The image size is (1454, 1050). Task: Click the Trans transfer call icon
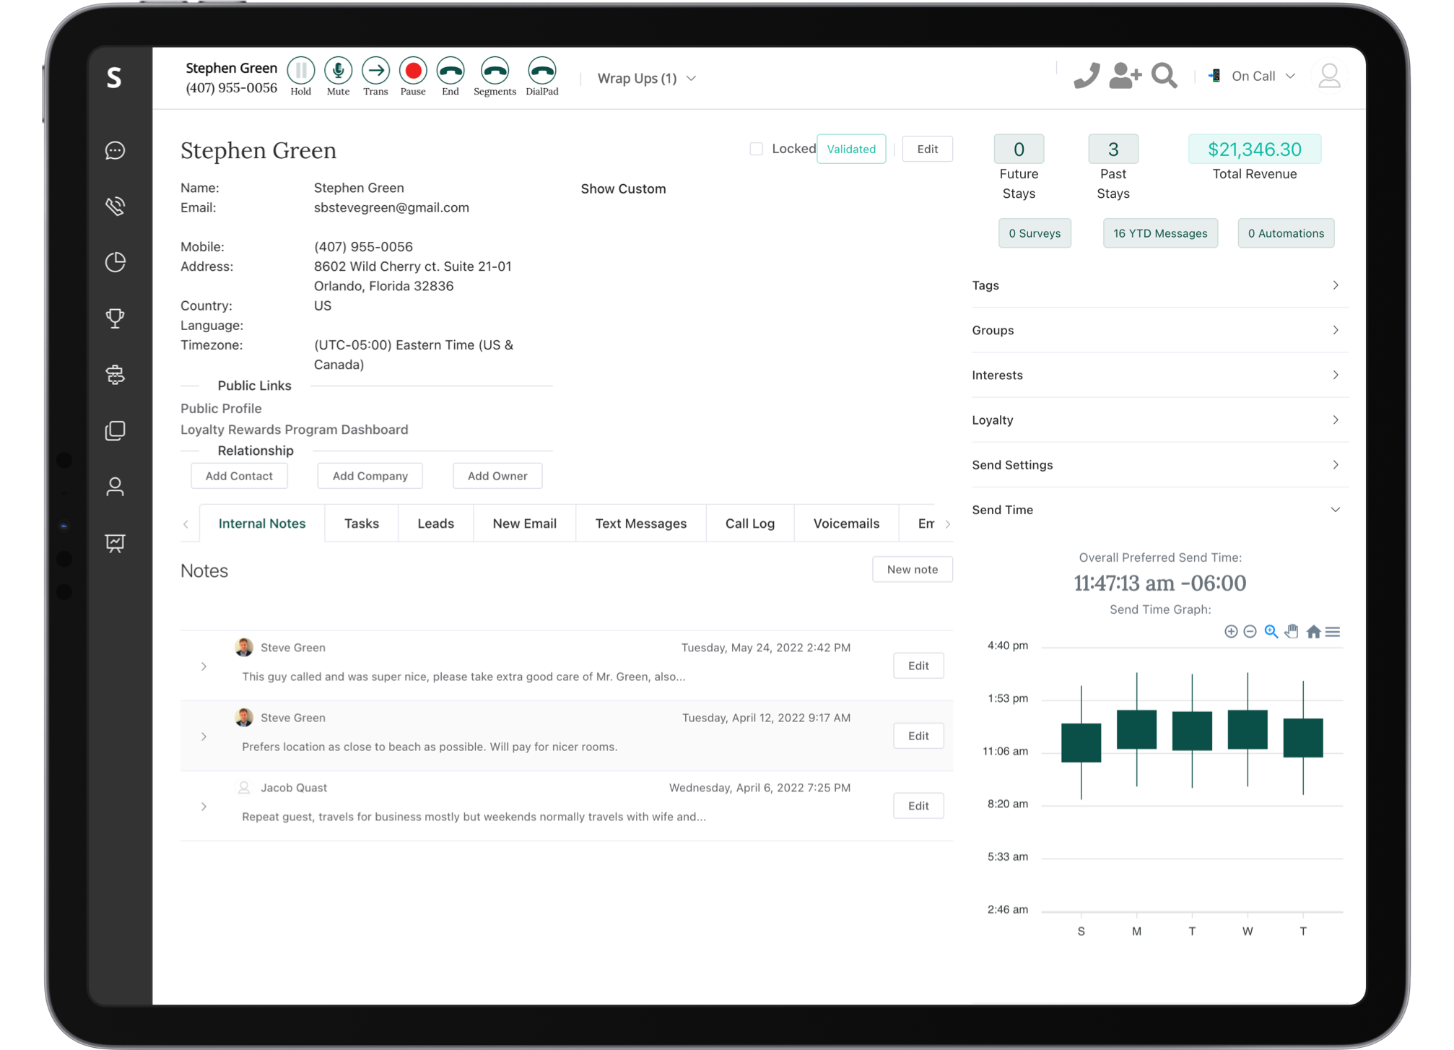tap(375, 71)
